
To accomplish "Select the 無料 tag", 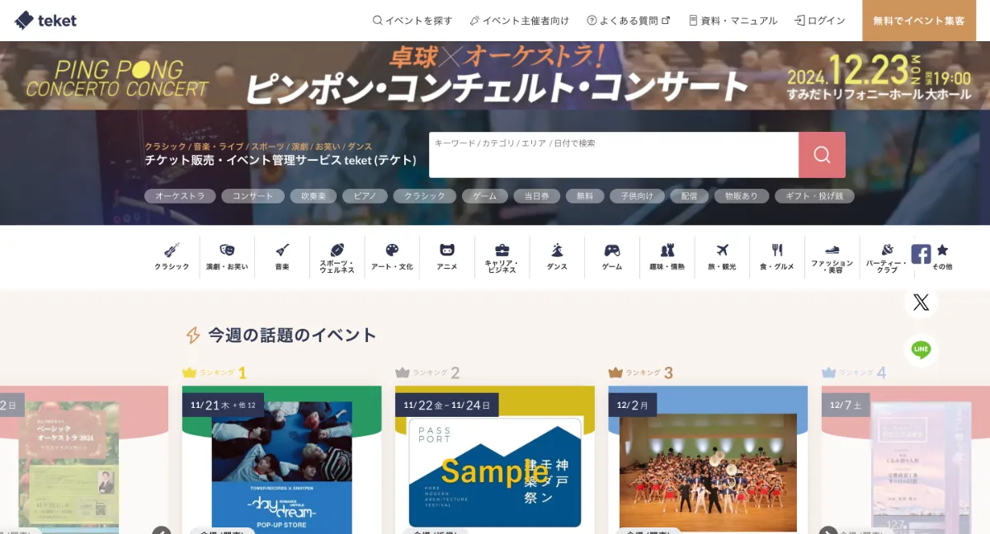I will point(585,196).
